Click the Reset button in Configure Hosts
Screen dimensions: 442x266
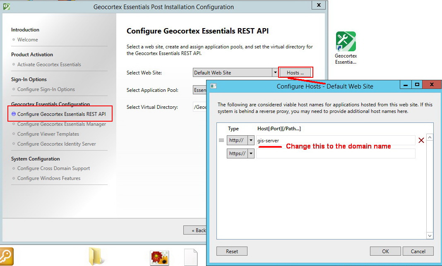click(x=232, y=252)
